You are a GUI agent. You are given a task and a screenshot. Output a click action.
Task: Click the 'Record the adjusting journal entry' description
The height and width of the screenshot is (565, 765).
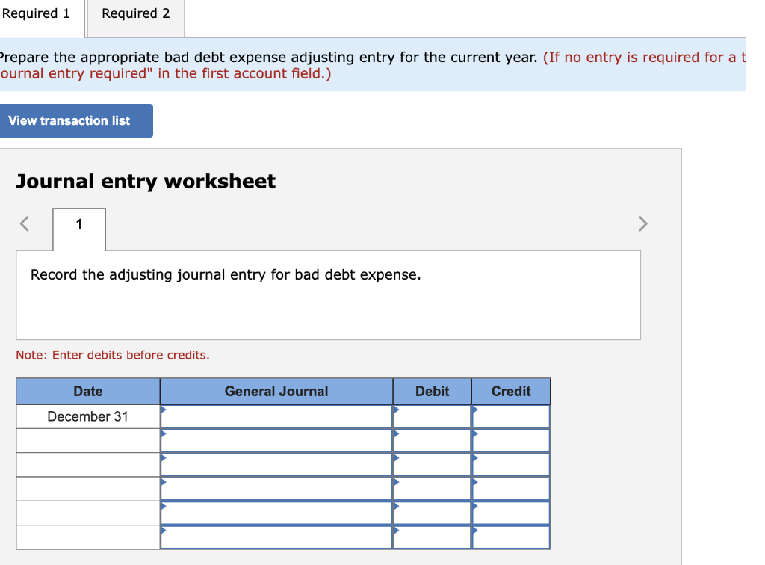(226, 275)
